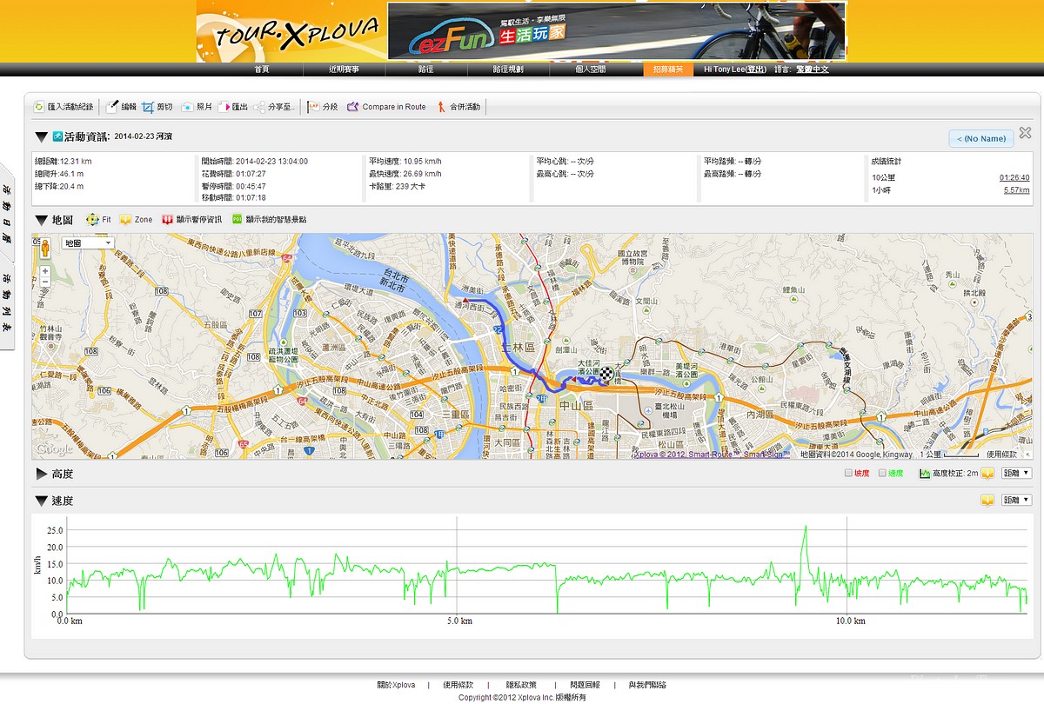
Task: Check the green 速度 checkbox in altitude panel
Action: click(882, 474)
